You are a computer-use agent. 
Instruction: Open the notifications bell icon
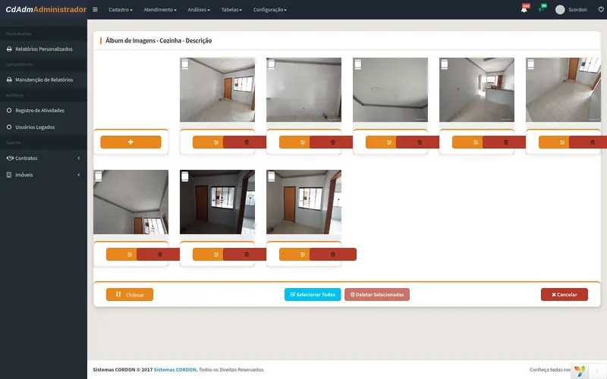point(524,10)
